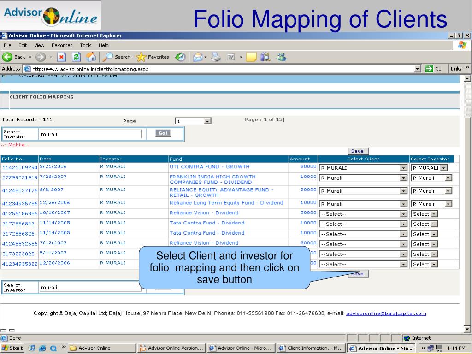This screenshot has height=354, width=472.
Task: Click the Go! search button
Action: (163, 133)
